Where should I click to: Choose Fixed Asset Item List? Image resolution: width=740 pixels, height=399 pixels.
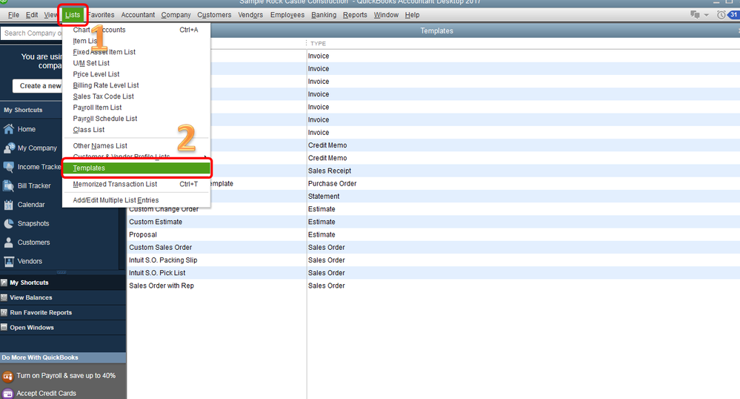click(x=104, y=52)
